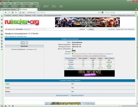Viewport: 138px width, 107px height.
Task: Click the browser Back arrow button
Action: 6,13
